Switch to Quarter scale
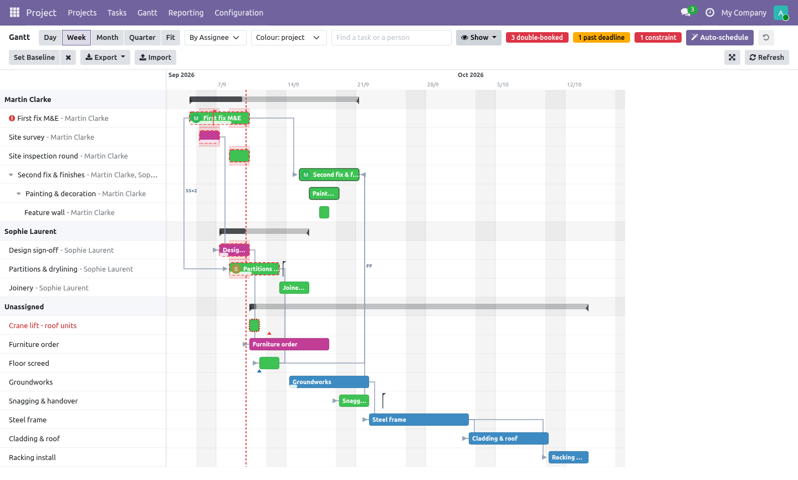The image size is (798, 480). 142,38
